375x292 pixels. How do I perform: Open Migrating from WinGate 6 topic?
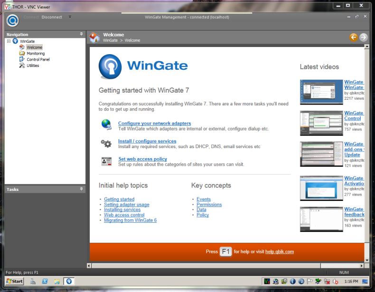tap(131, 220)
